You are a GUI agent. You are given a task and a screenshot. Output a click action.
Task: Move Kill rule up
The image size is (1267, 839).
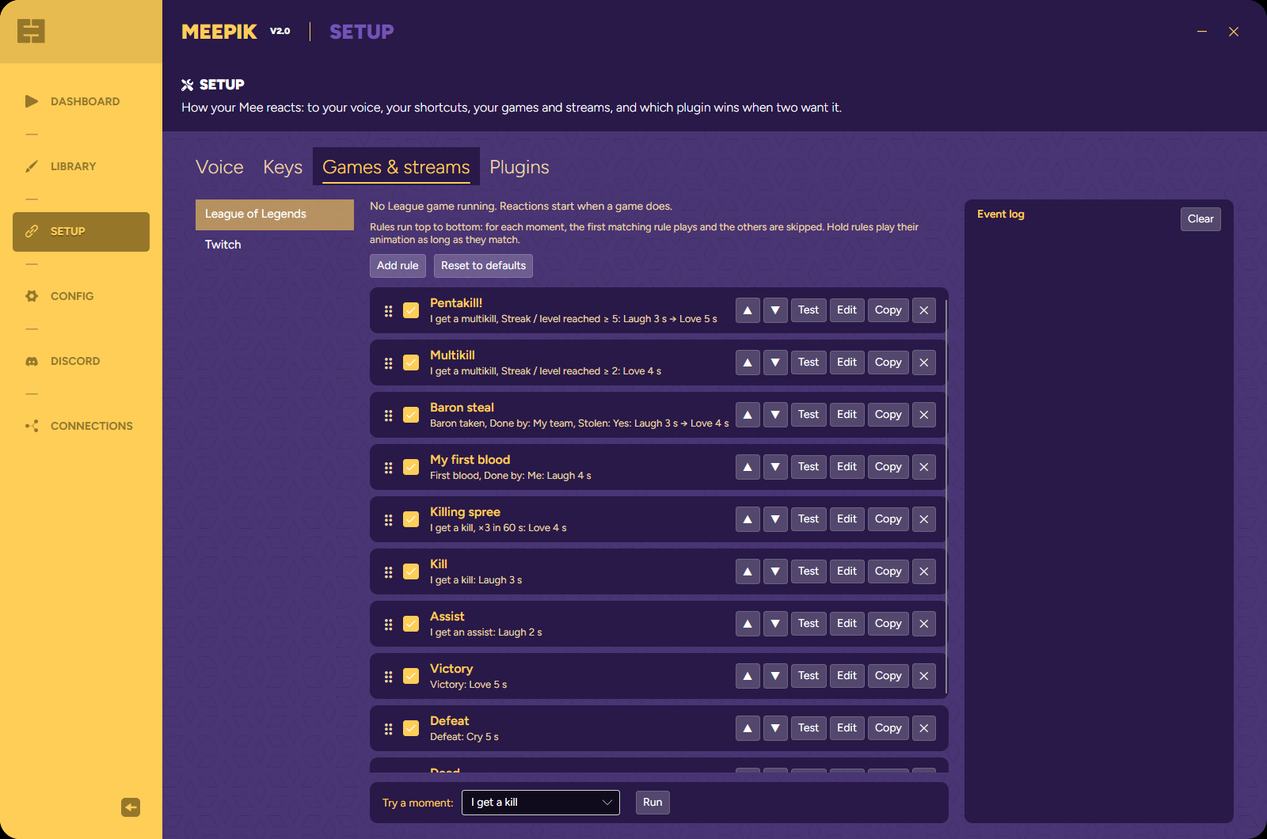[x=748, y=571]
